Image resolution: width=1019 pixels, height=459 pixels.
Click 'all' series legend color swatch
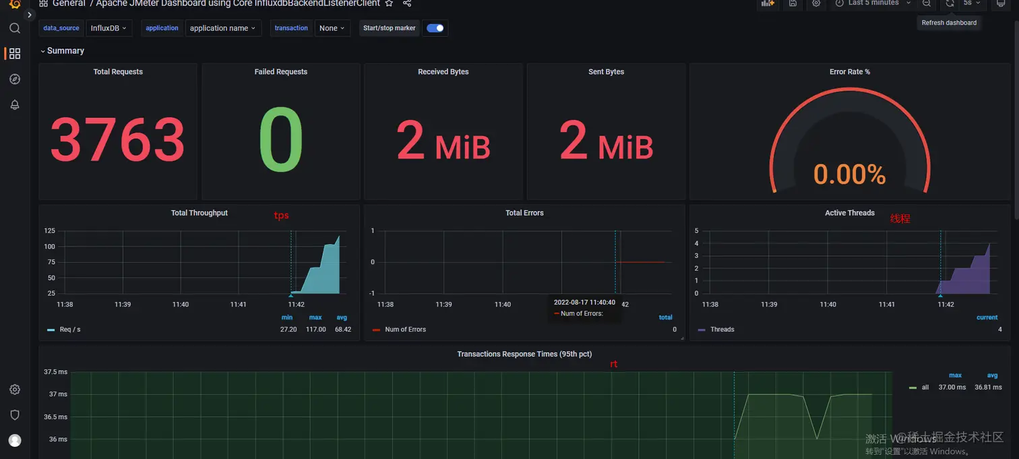click(x=913, y=388)
